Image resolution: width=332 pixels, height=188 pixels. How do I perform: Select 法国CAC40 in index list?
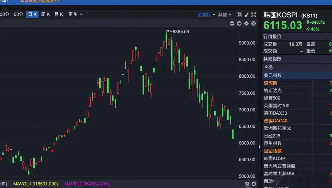pos(297,121)
